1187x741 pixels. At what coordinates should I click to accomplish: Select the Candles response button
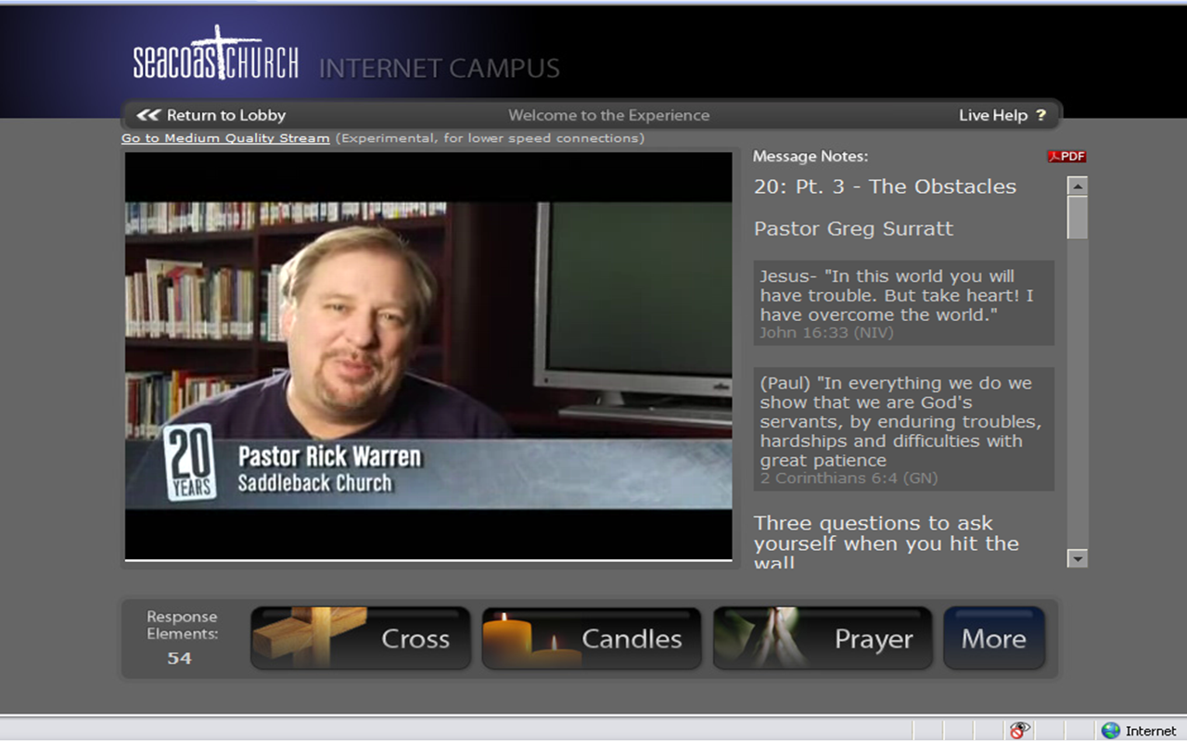tap(592, 638)
